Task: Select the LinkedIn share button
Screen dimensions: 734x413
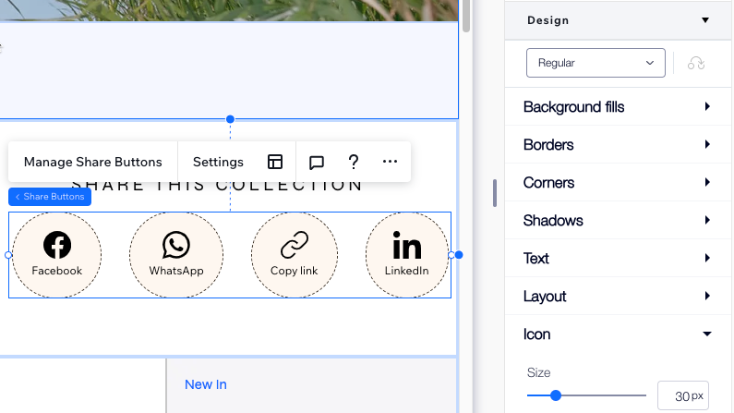Action: point(406,255)
